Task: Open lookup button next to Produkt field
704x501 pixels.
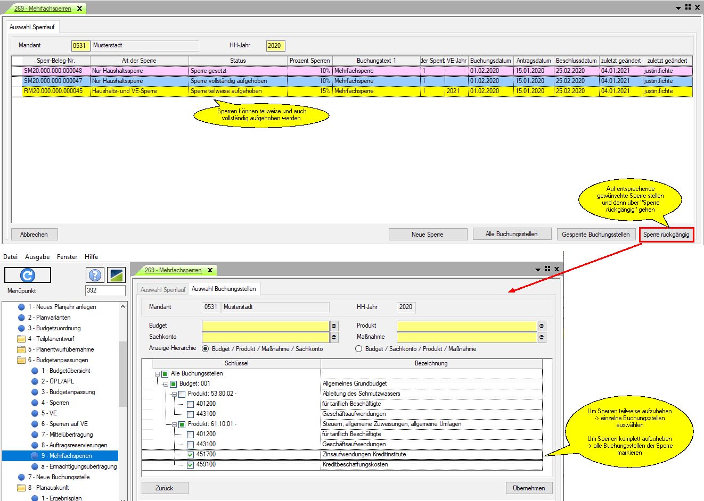Action: [x=542, y=326]
